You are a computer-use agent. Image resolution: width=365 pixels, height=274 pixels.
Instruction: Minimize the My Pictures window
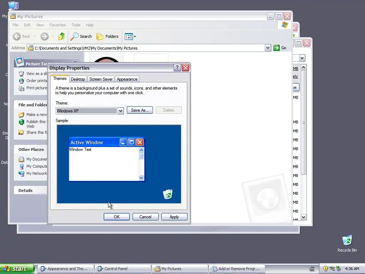[270, 16]
